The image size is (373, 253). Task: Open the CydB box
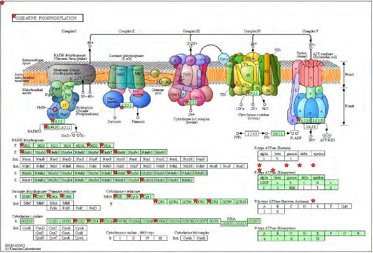point(200,238)
